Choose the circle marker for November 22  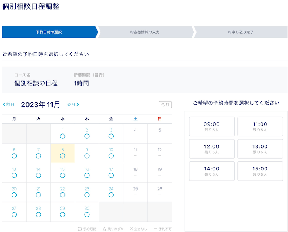click(x=63, y=195)
